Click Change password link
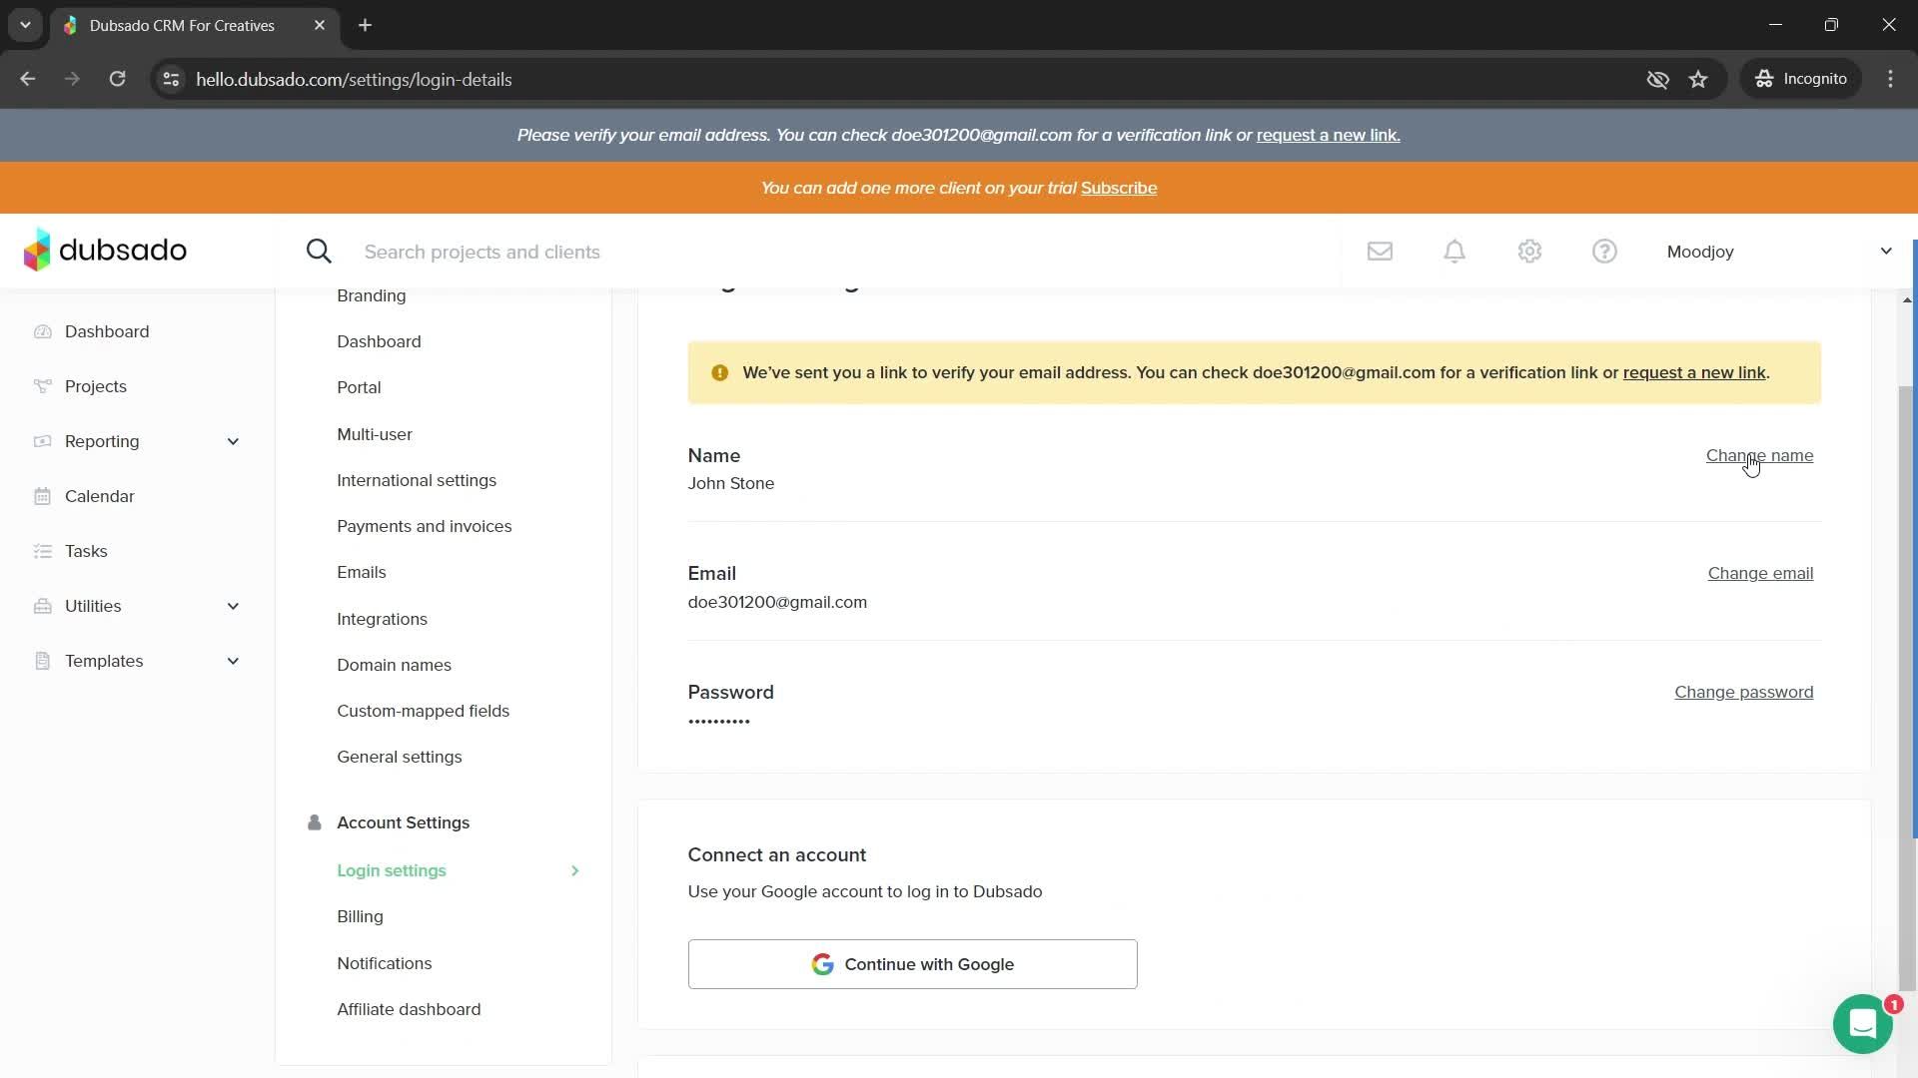This screenshot has width=1918, height=1078. click(x=1743, y=692)
